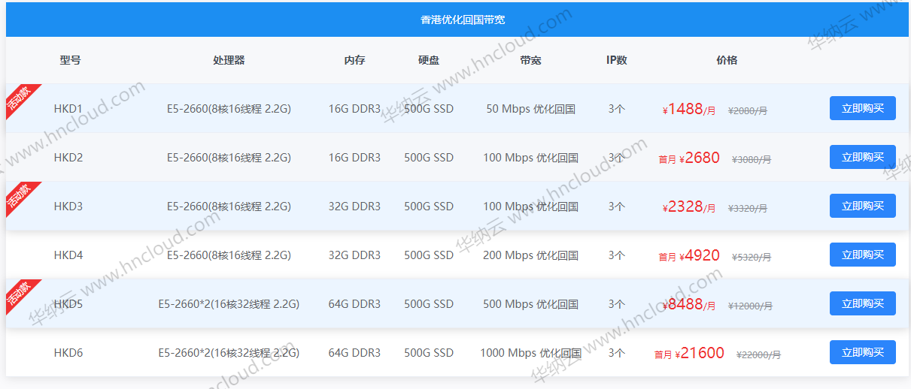Select the 香港优化回国带宽 header tab
Viewport: 911px width, 389px height.
tap(463, 20)
